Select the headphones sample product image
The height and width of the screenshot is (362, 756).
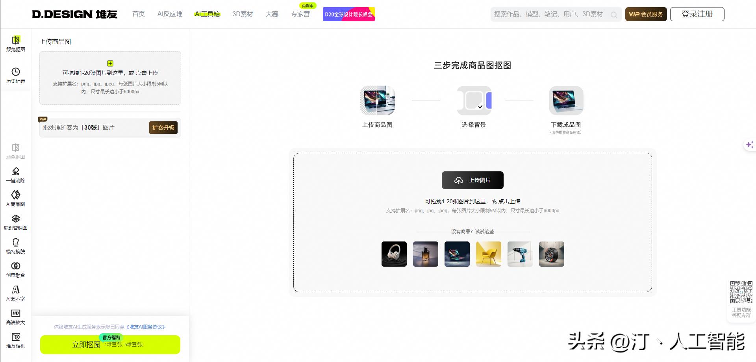coord(394,254)
